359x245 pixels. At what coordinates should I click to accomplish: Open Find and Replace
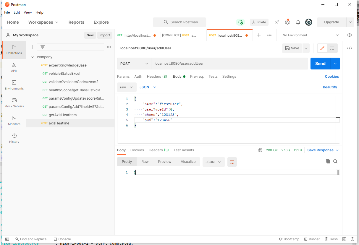31,239
